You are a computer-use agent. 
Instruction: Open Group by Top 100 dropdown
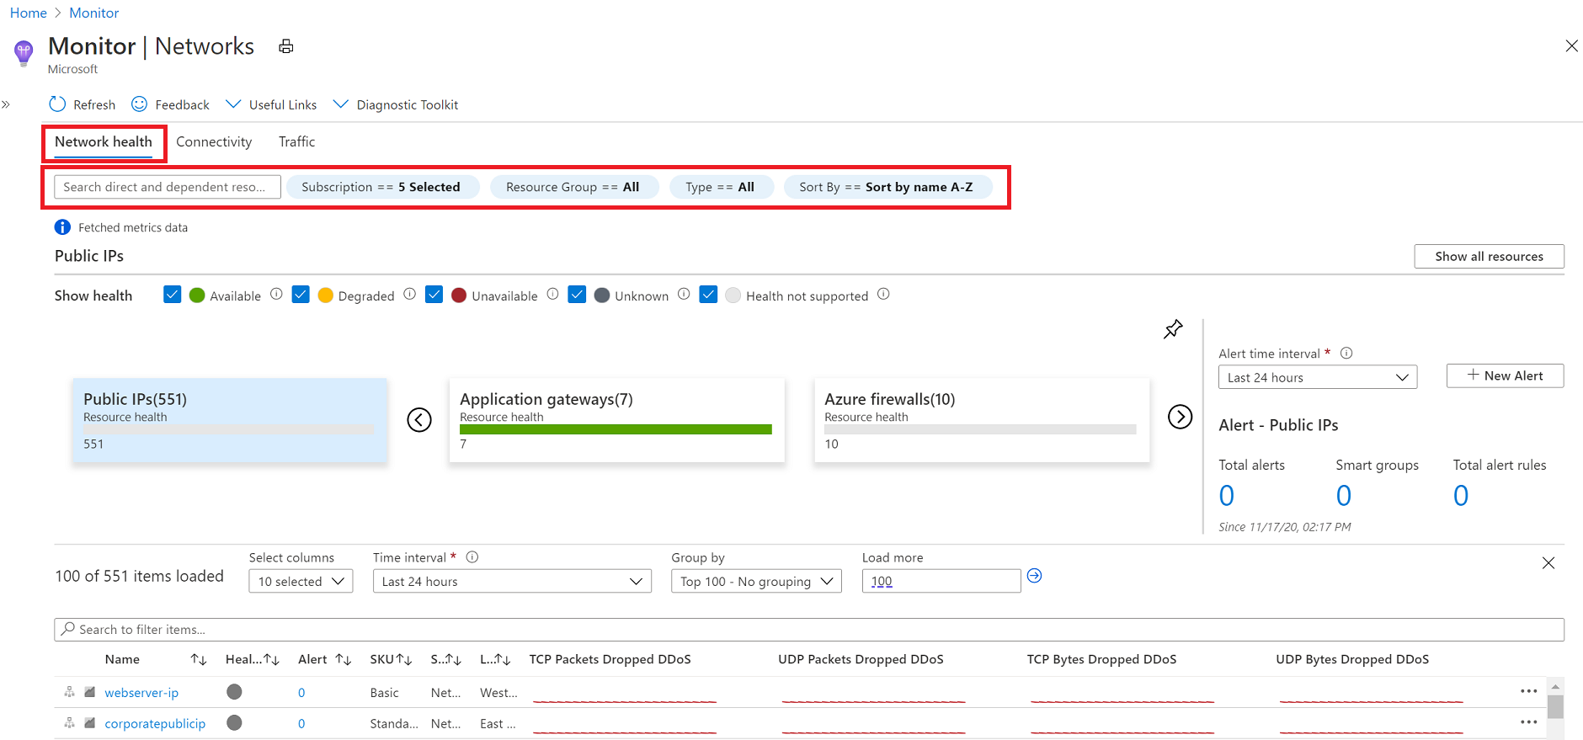pos(756,582)
